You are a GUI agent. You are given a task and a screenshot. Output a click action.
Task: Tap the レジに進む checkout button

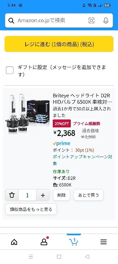[59, 44]
